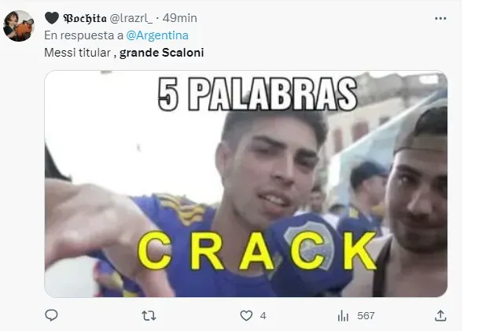482x331 pixels.
Task: Click the 'Messi titular' tweet text
Action: [x=77, y=53]
